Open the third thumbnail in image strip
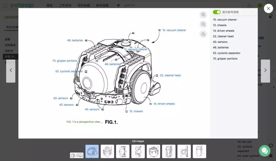The image size is (276, 161). point(107,151)
